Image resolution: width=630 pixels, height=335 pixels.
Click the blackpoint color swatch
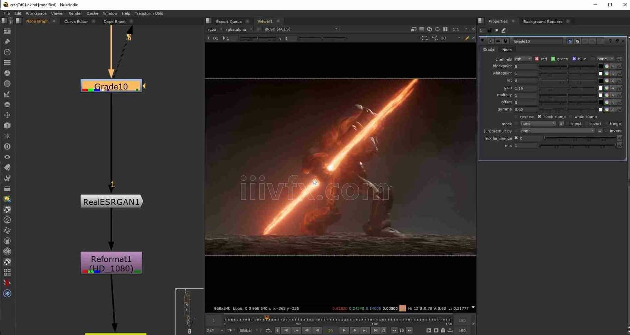tap(600, 66)
